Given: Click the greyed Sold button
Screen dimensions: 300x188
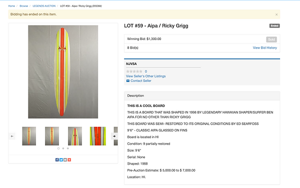Looking at the screenshot, I should click(x=271, y=39).
